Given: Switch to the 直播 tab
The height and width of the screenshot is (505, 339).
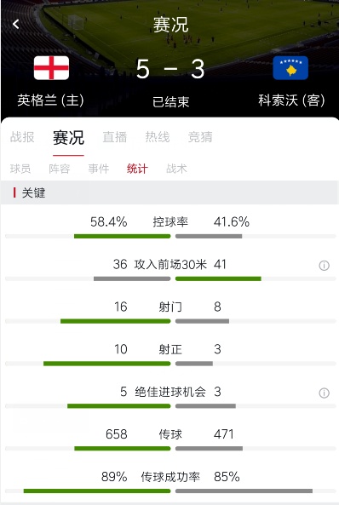Looking at the screenshot, I should 115,137.
